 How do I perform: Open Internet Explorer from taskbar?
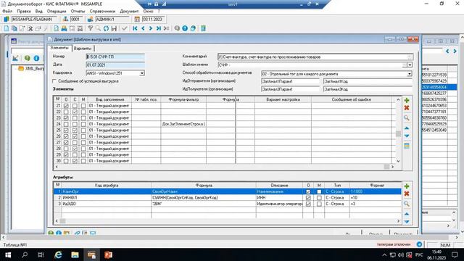click(58, 254)
